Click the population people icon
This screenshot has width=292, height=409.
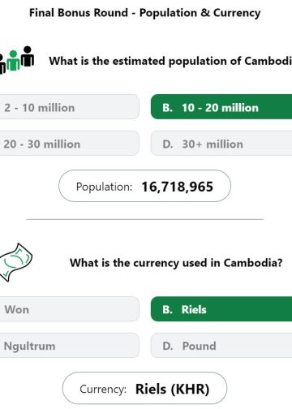17,59
